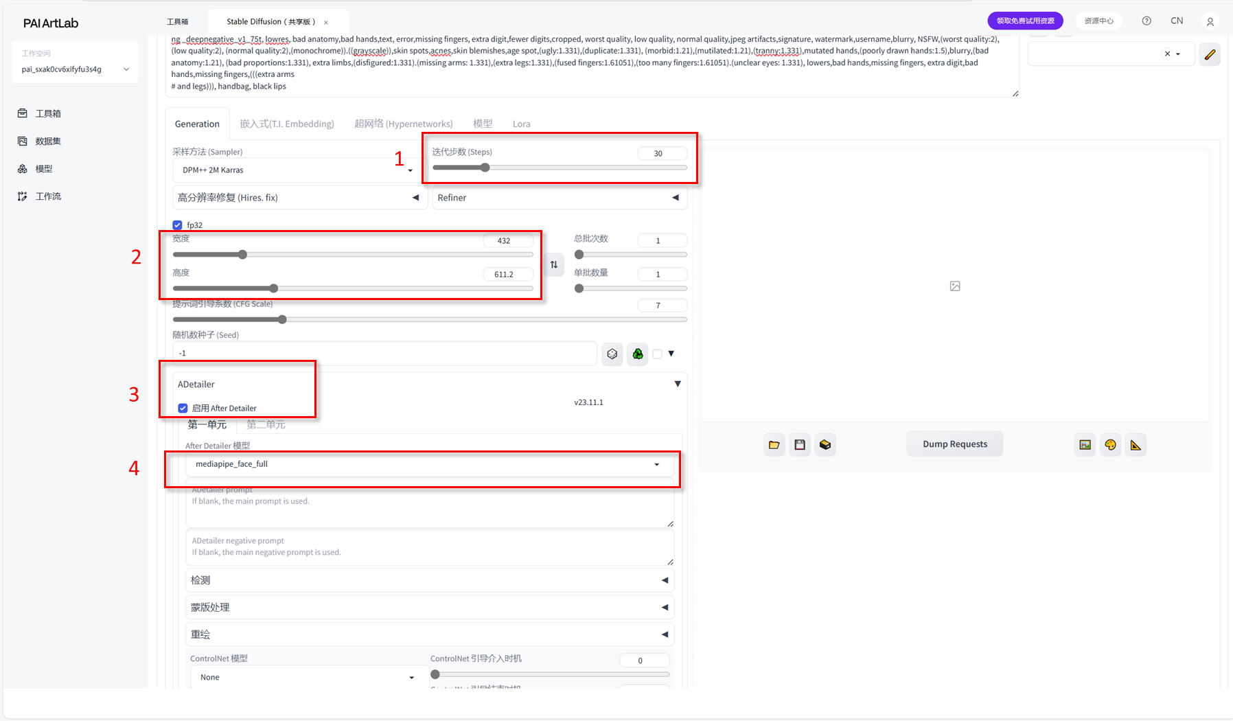Image resolution: width=1233 pixels, height=721 pixels.
Task: Click the 工具箱 toolbox icon in sidebar
Action: pos(23,113)
